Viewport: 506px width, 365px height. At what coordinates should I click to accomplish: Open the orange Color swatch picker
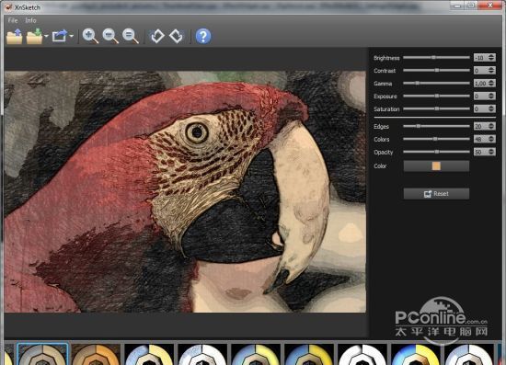click(436, 166)
